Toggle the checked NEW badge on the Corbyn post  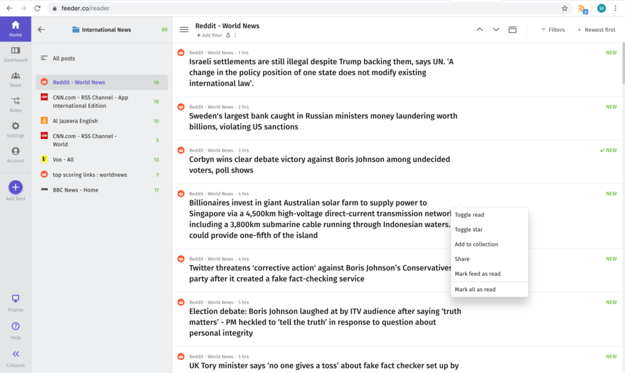[x=609, y=150]
